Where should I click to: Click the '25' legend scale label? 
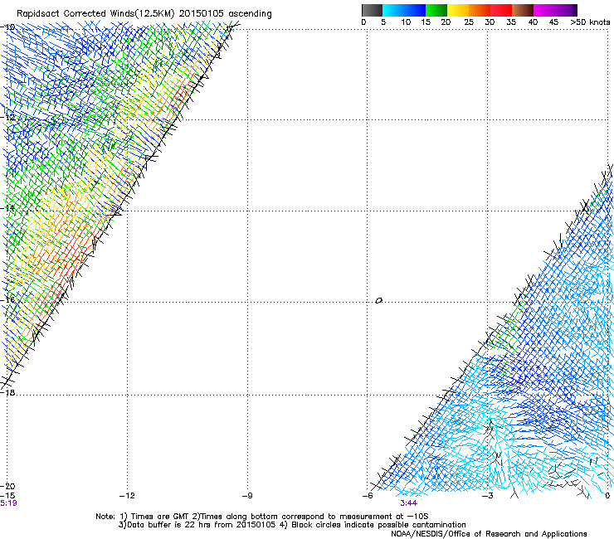click(x=469, y=22)
